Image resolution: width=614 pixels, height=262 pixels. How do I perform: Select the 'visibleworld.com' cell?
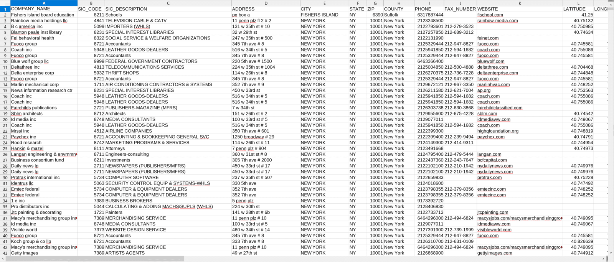520,230
